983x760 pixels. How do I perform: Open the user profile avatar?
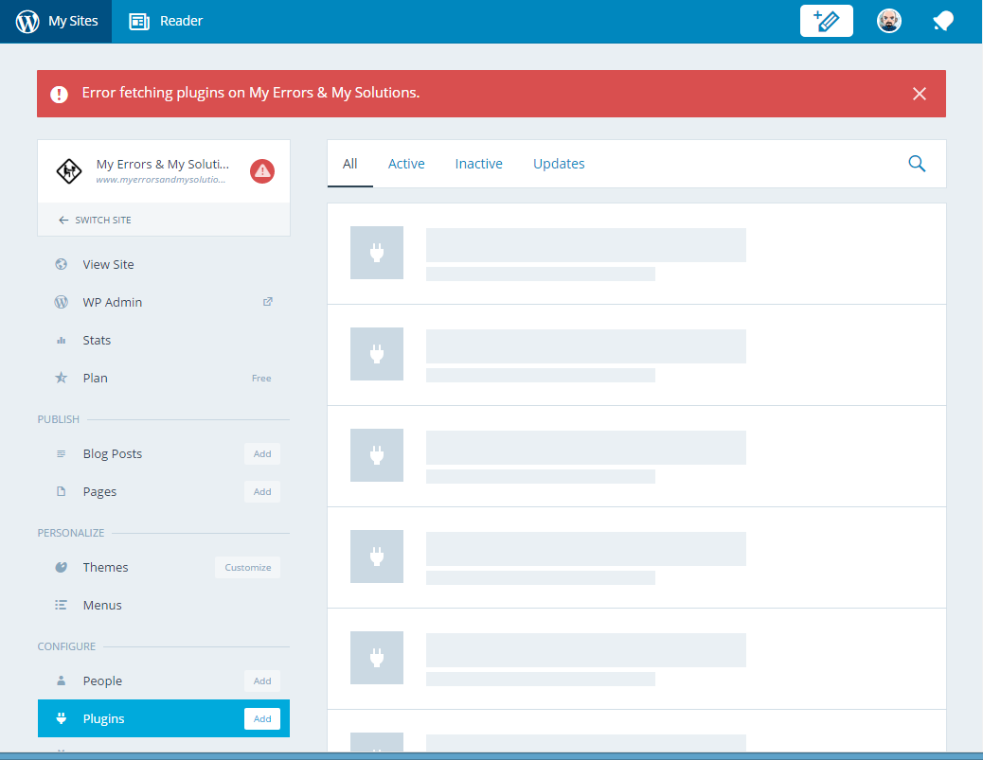click(x=889, y=21)
